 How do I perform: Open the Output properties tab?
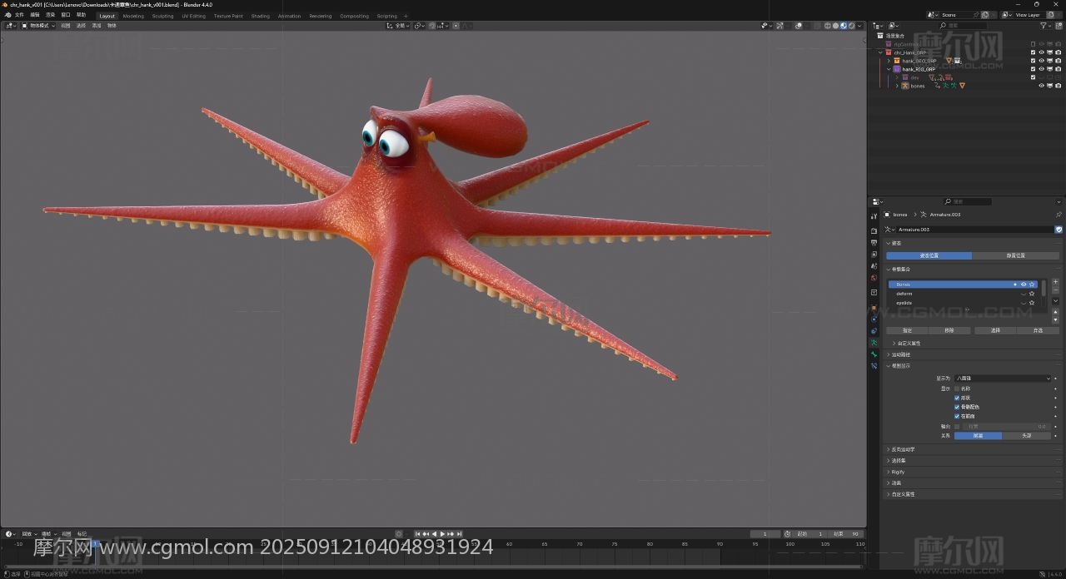point(874,242)
